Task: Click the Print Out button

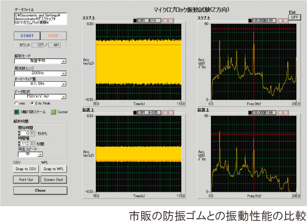Action: tap(25, 180)
